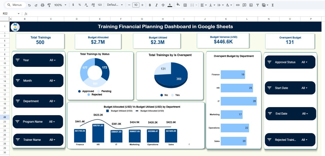Screen dimensions: 325x156
Task: Undo the last action
Action: click(29, 5)
